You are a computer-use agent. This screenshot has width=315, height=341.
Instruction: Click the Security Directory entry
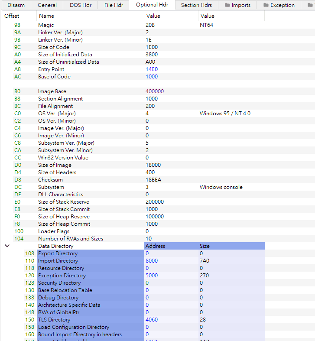coord(59,283)
